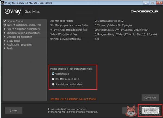Select the Finish step
The width and height of the screenshot is (163, 118).
coord(10,49)
